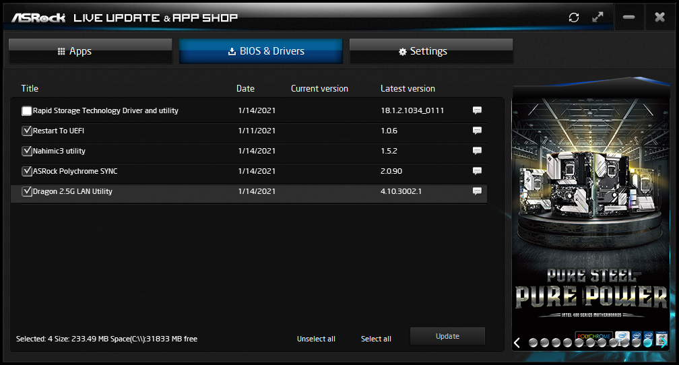
Task: Open release notes for Rapid Storage Technology Driver
Action: [477, 110]
